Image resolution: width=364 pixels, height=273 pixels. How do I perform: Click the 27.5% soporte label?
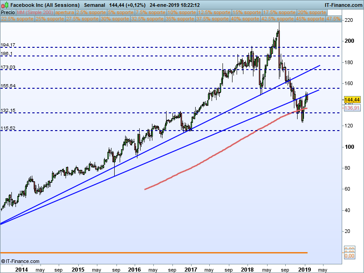[82, 19]
